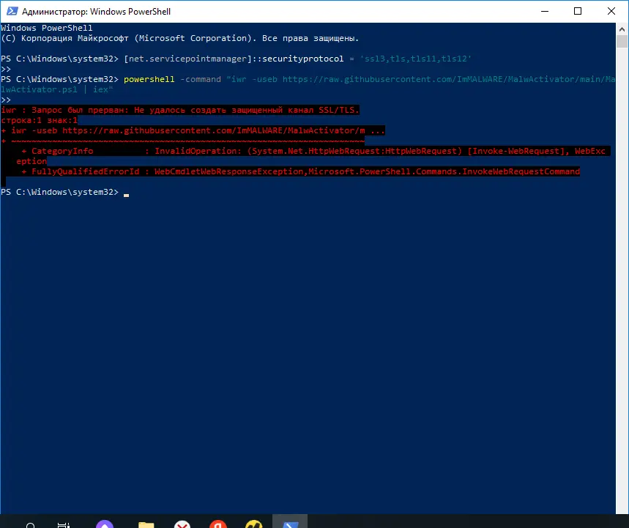Click 'WebCmdletWebResponseException' error text

click(x=228, y=171)
